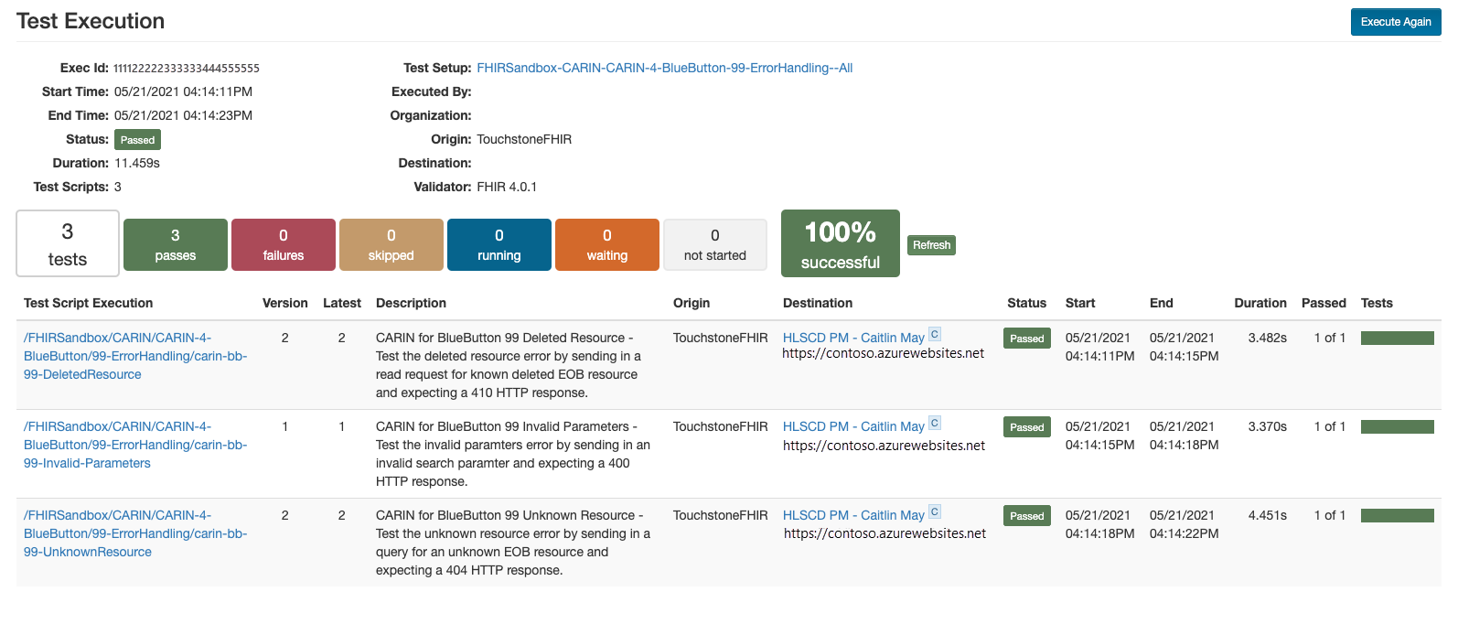
Task: Click the Passed status badge in the execution summary
Action: [x=137, y=139]
